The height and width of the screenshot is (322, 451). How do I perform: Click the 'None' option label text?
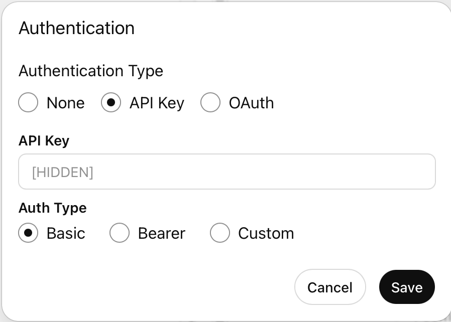(66, 103)
